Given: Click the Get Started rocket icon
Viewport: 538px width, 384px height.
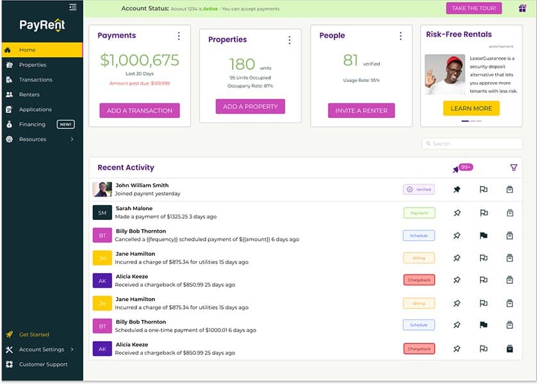Looking at the screenshot, I should (x=9, y=335).
